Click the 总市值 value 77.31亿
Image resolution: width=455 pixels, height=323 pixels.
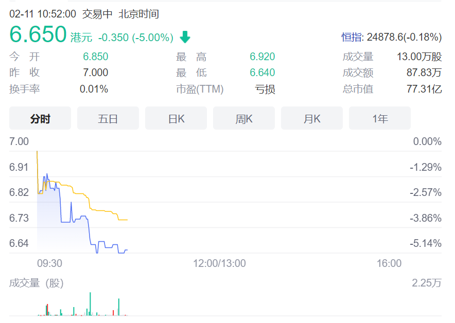424,89
